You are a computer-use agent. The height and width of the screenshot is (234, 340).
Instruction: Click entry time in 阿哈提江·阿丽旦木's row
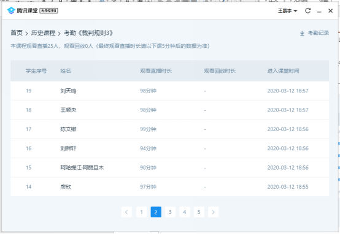coord(288,168)
